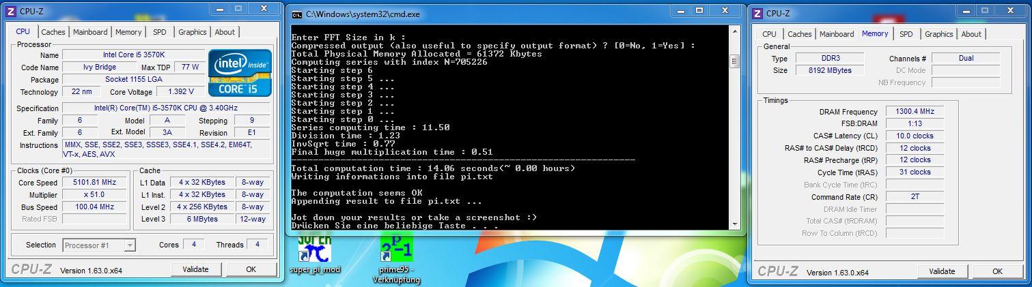
Task: Close the right CPU-Z window
Action: [x=1010, y=10]
